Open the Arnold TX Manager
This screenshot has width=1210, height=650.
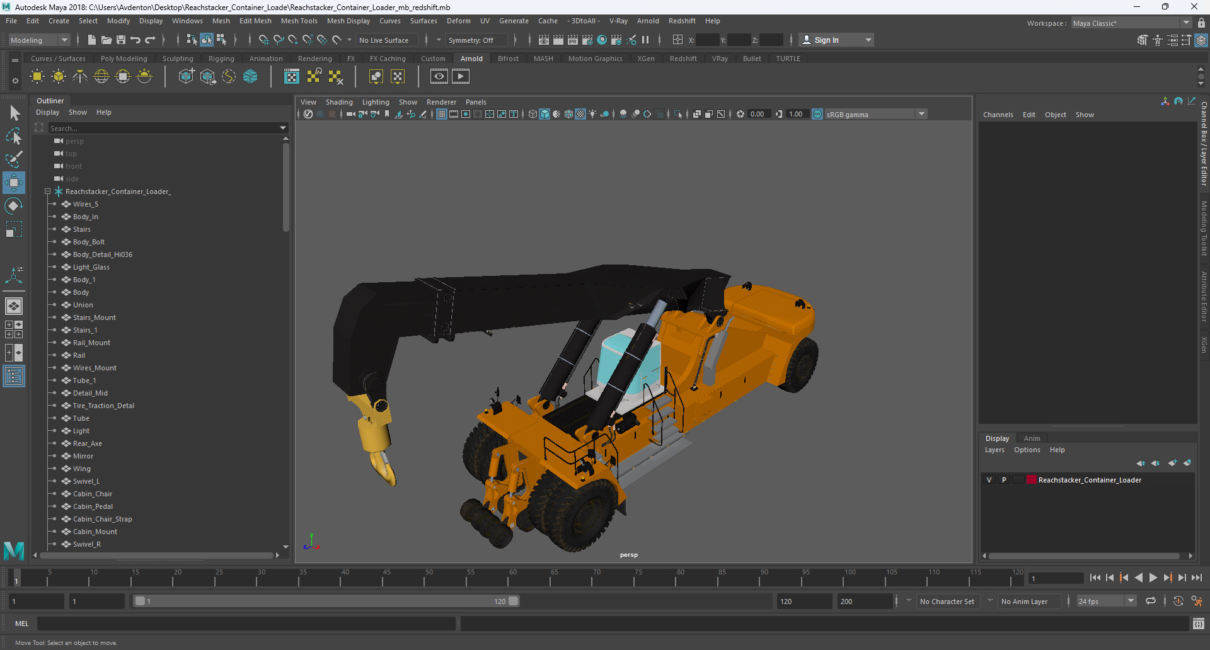[x=292, y=77]
